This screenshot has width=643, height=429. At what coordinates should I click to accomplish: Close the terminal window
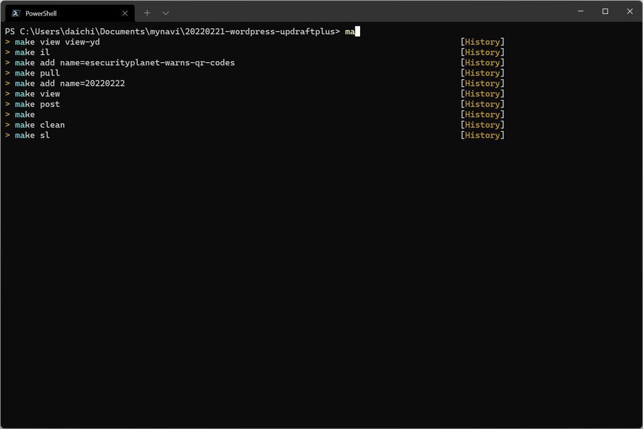(x=630, y=11)
